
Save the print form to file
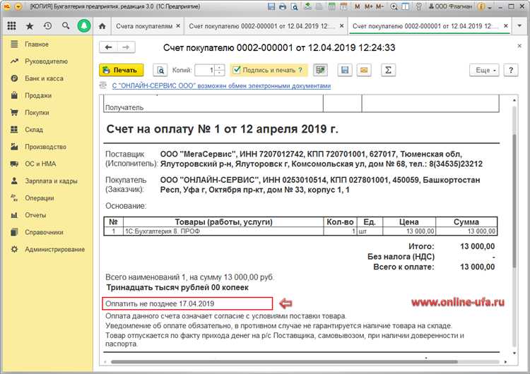[x=345, y=70]
